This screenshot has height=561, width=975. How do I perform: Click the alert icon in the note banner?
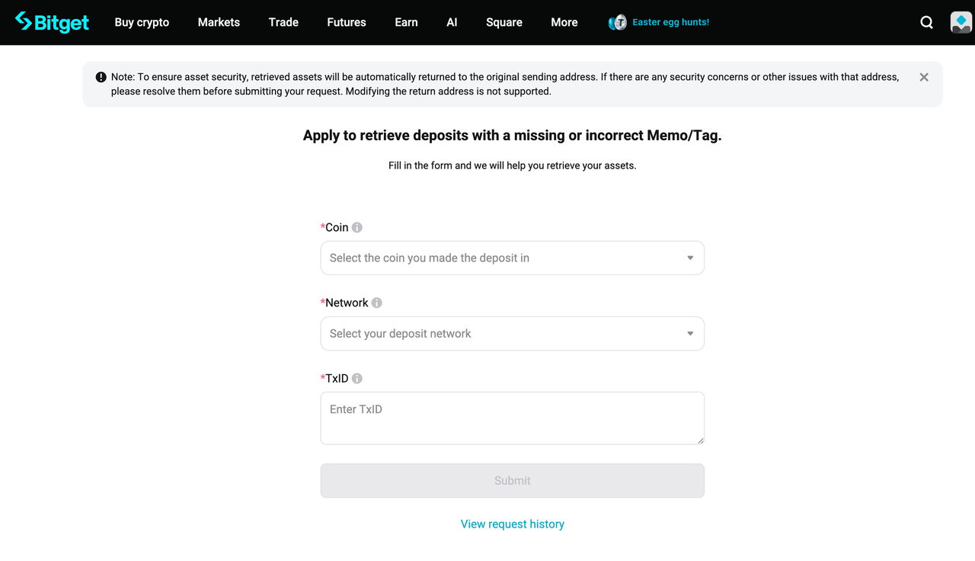(101, 77)
